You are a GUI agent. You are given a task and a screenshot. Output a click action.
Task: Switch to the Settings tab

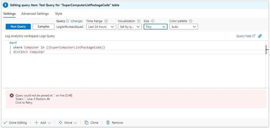[9, 14]
